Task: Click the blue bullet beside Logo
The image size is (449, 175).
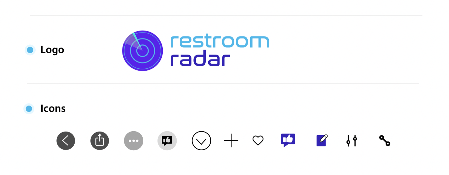Action: click(x=30, y=50)
